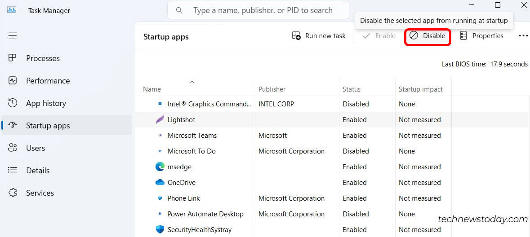Click the Users sidebar icon
This screenshot has width=530, height=237.
tap(13, 148)
